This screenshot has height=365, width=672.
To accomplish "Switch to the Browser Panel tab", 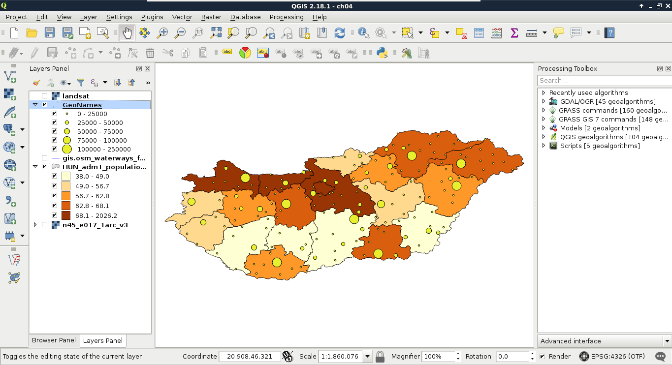I will point(54,340).
